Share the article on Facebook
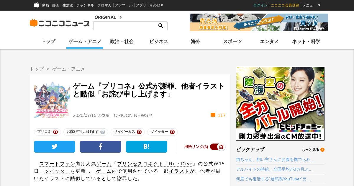The width and height of the screenshot is (354, 186). coord(101,147)
